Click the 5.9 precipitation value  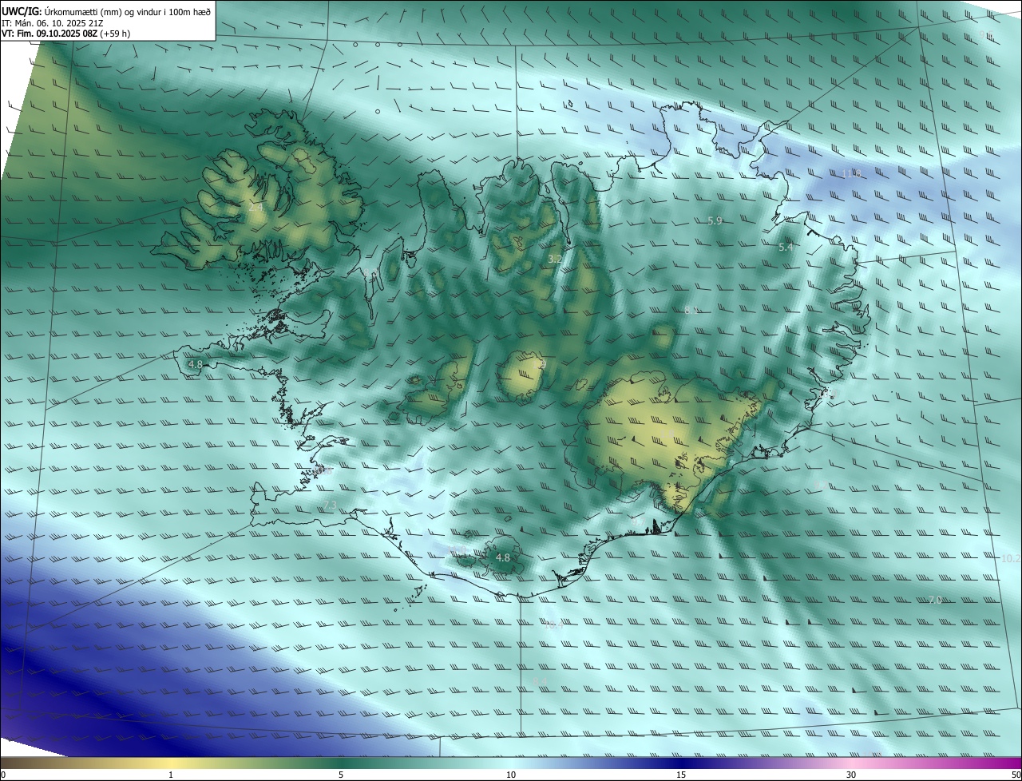click(x=715, y=221)
